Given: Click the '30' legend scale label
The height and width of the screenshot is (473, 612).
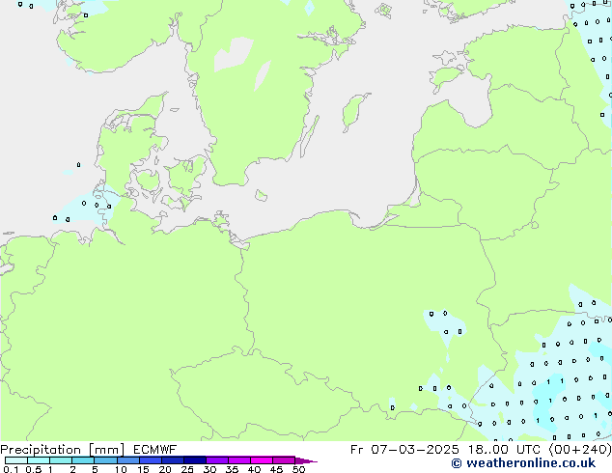Looking at the screenshot, I should pyautogui.click(x=209, y=469).
